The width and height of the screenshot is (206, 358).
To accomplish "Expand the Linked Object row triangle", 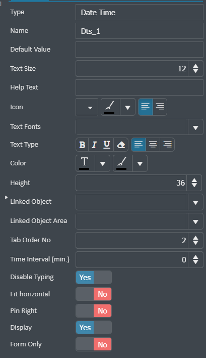I will coord(6,197).
